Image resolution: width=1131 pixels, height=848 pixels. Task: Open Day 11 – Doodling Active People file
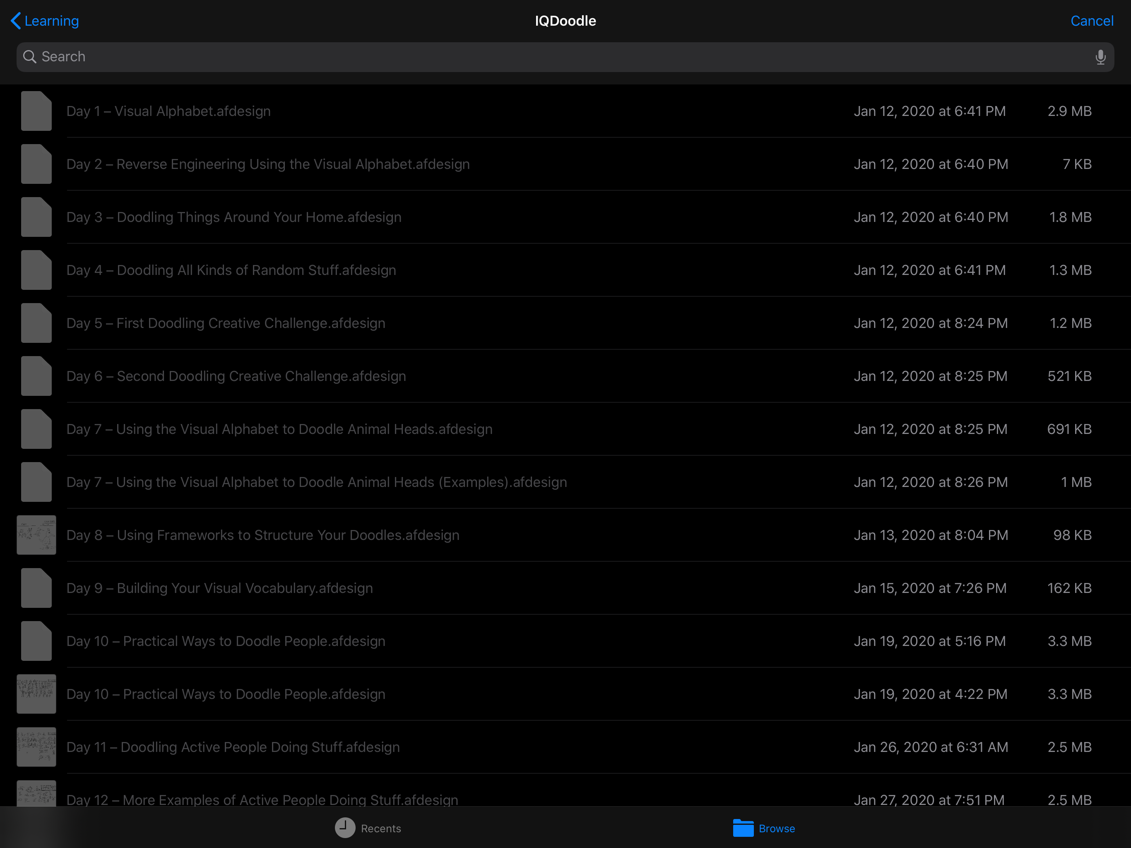pyautogui.click(x=565, y=747)
